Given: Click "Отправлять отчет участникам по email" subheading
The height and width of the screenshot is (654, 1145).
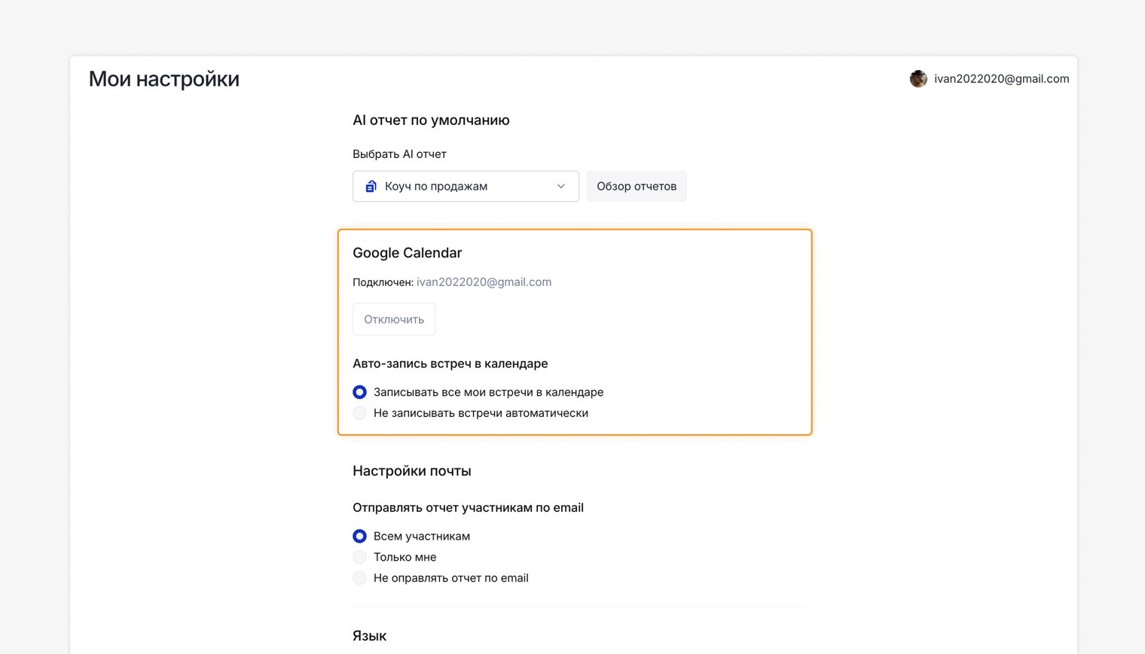Looking at the screenshot, I should coord(468,508).
